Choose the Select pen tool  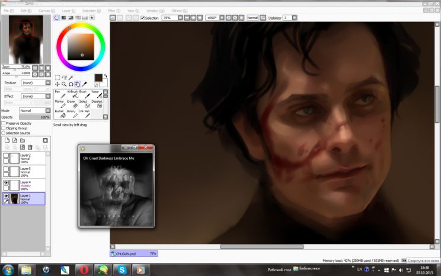point(84,104)
